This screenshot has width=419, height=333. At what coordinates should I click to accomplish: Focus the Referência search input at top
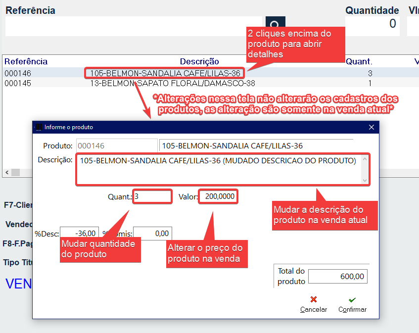[x=134, y=26]
